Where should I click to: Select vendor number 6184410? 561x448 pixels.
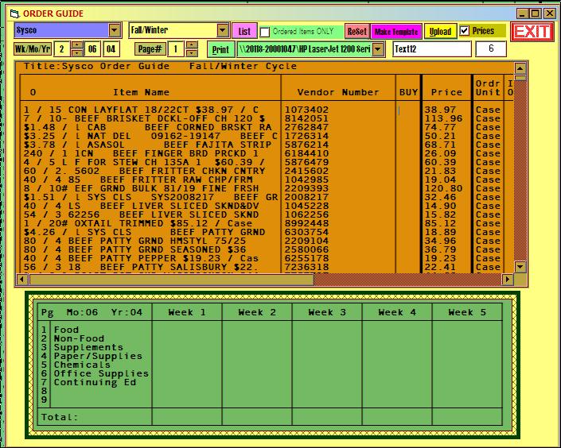coord(306,153)
